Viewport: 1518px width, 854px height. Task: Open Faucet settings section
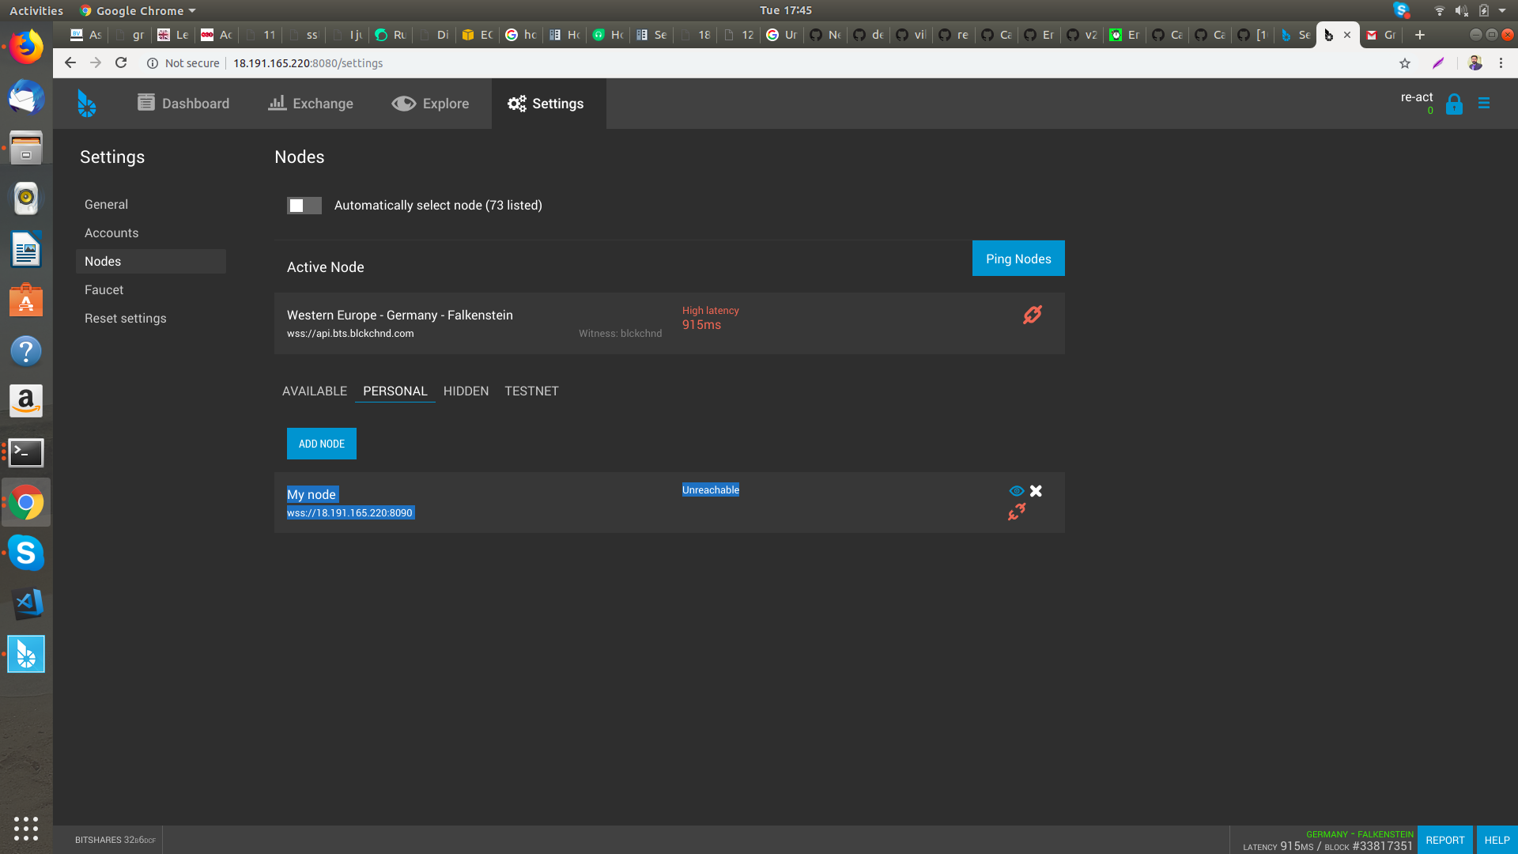pyautogui.click(x=104, y=289)
